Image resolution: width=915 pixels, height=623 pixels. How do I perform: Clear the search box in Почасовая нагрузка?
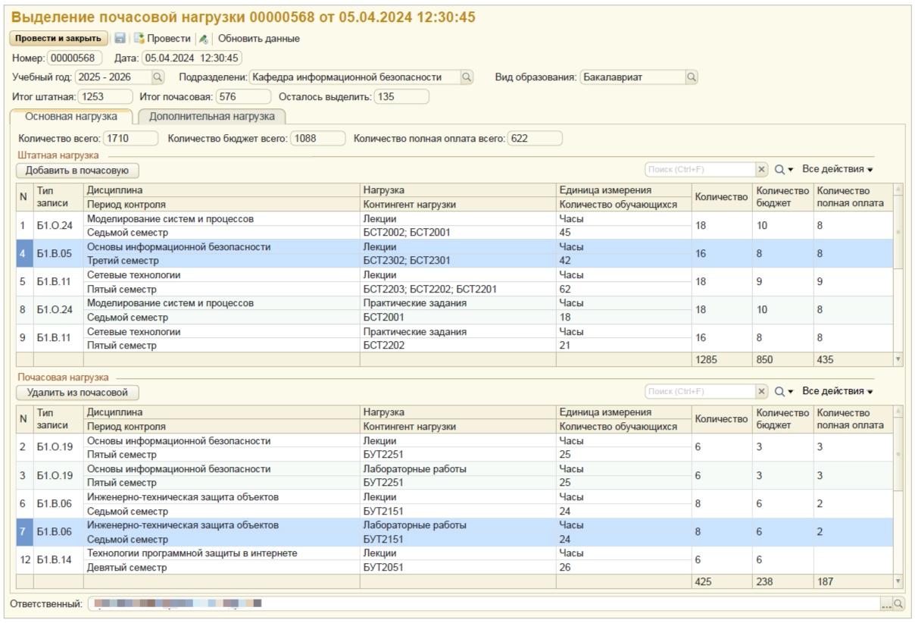762,392
